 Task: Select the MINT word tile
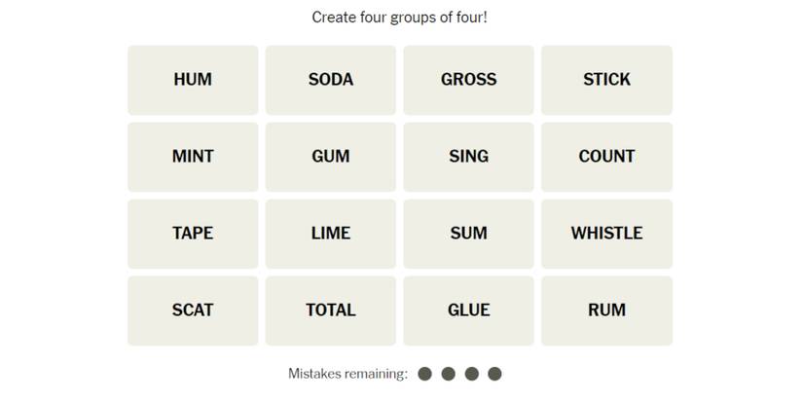[x=193, y=157]
